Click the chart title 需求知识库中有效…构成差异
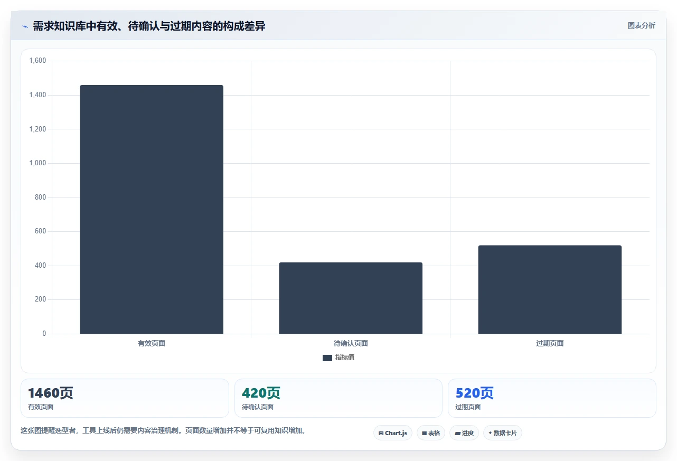677x461 pixels. pyautogui.click(x=149, y=26)
